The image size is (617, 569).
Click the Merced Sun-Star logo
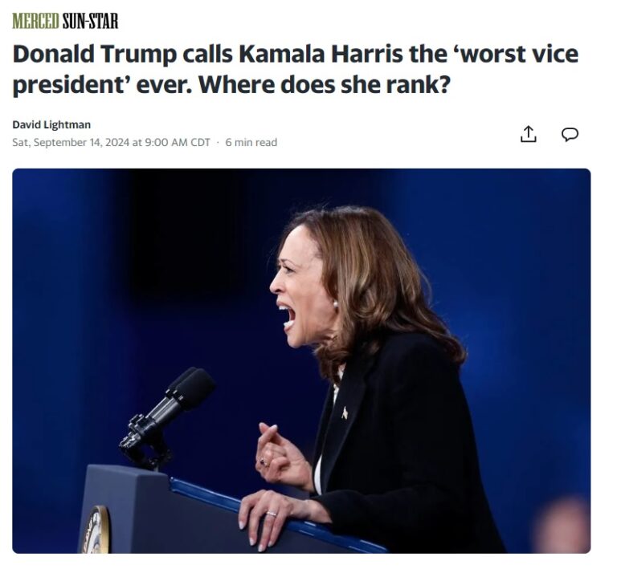65,21
